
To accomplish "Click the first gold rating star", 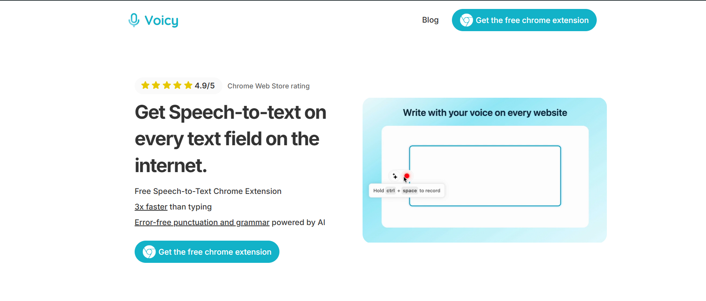I will pyautogui.click(x=145, y=85).
